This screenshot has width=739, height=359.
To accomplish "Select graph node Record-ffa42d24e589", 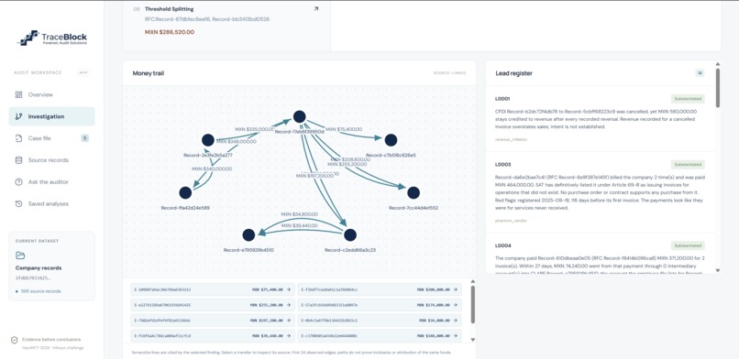I will [185, 192].
